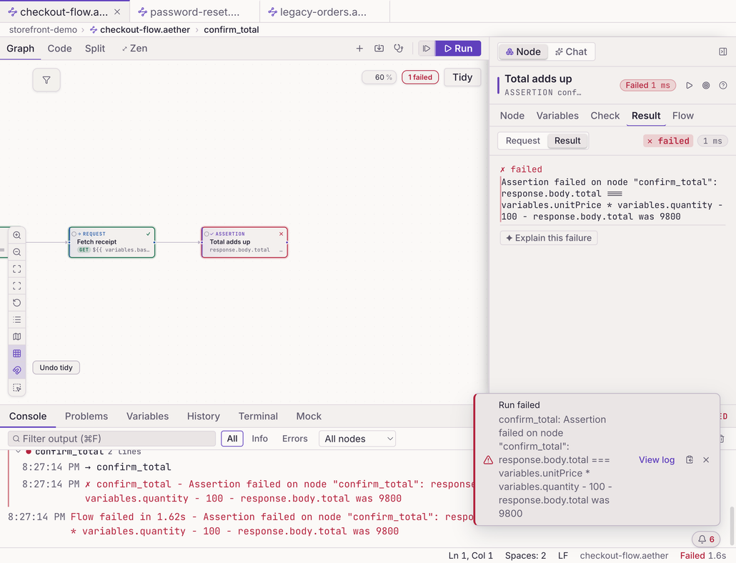Click the Explain this failure button
Screen dimensions: 736x563
coord(549,238)
